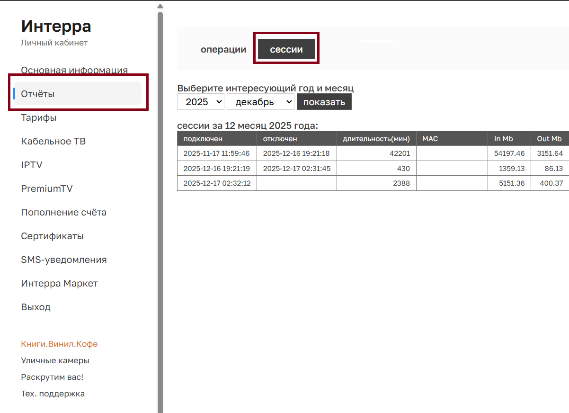
Task: Click the Тех. поддержка link
Action: 53,394
